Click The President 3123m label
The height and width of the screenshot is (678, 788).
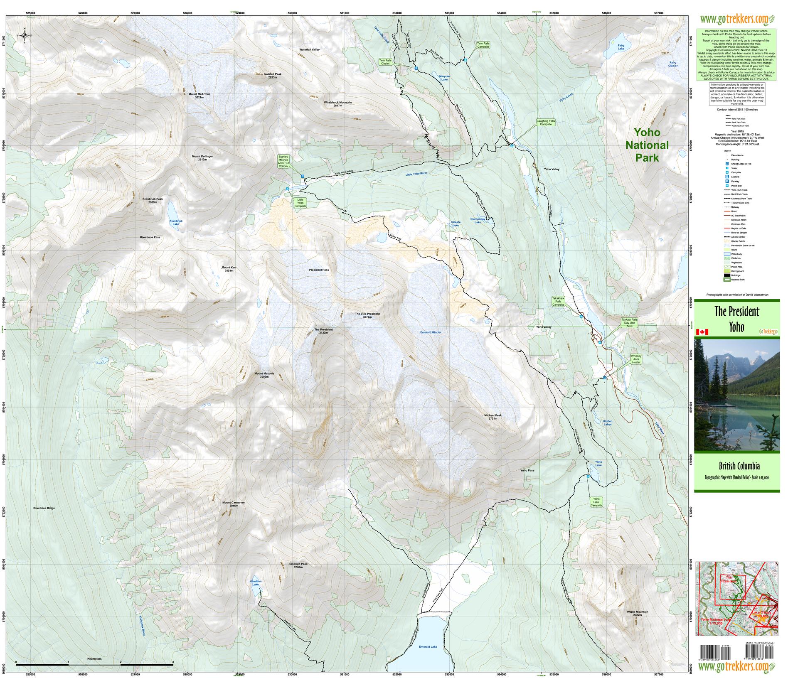[323, 331]
